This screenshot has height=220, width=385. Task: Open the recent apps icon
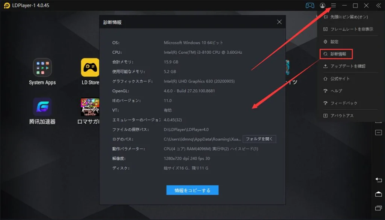pos(378,208)
